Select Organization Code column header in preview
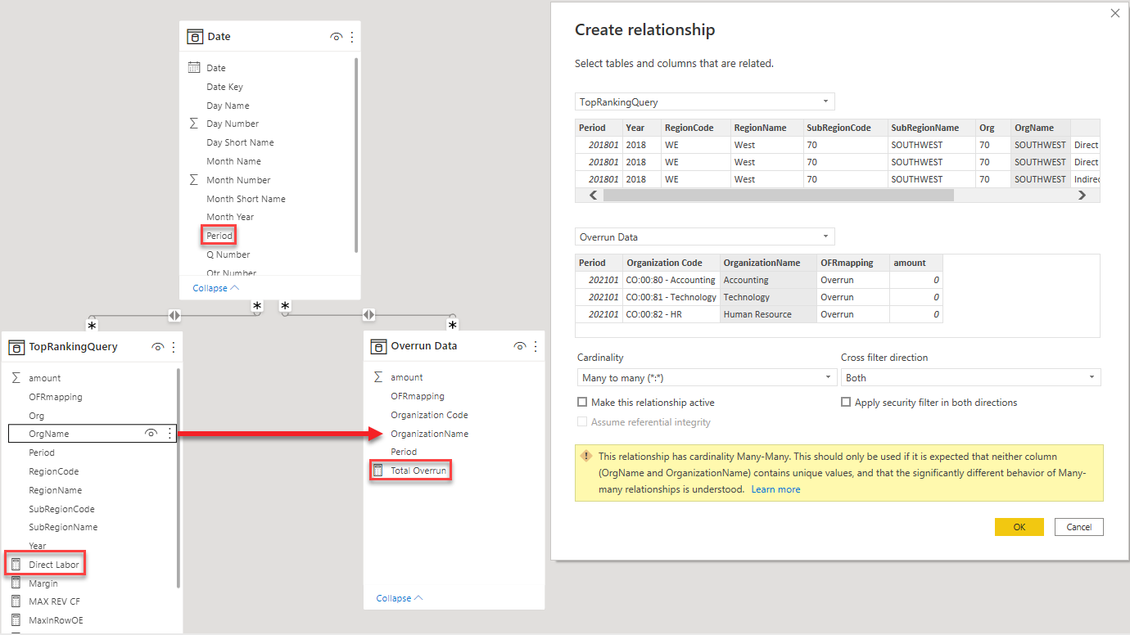 [671, 263]
